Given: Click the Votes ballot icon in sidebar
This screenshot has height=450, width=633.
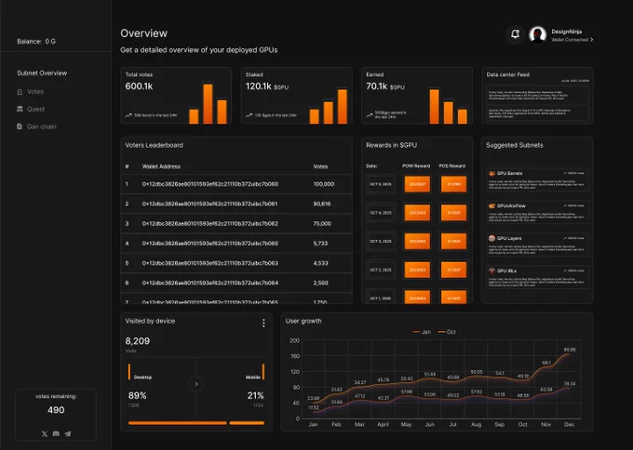Looking at the screenshot, I should [x=20, y=92].
